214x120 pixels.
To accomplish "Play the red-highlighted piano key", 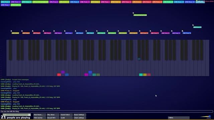I will click(x=59, y=75).
